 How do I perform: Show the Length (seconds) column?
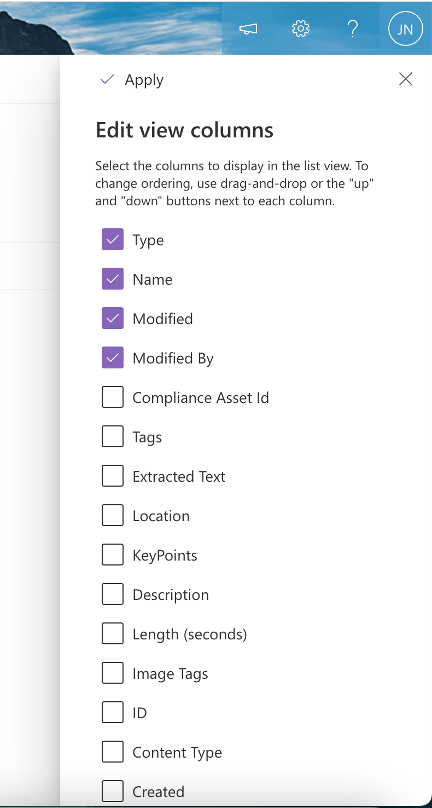click(113, 634)
